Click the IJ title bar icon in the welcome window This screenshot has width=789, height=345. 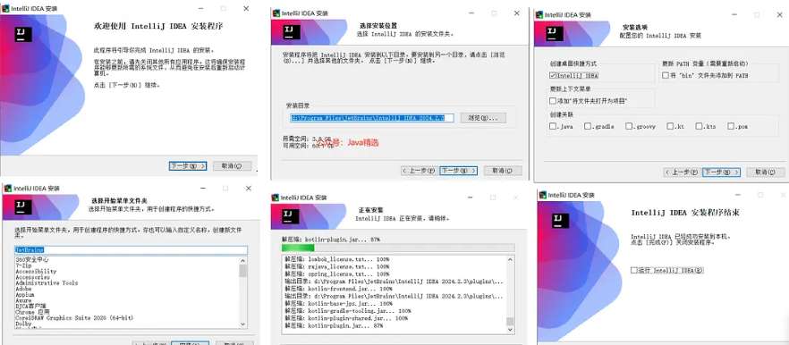click(x=6, y=9)
